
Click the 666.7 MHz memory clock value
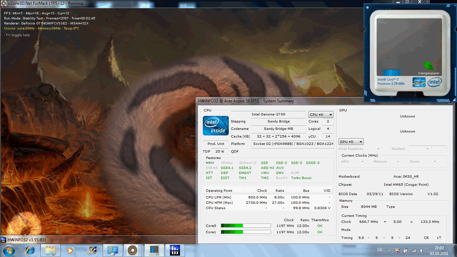369,222
